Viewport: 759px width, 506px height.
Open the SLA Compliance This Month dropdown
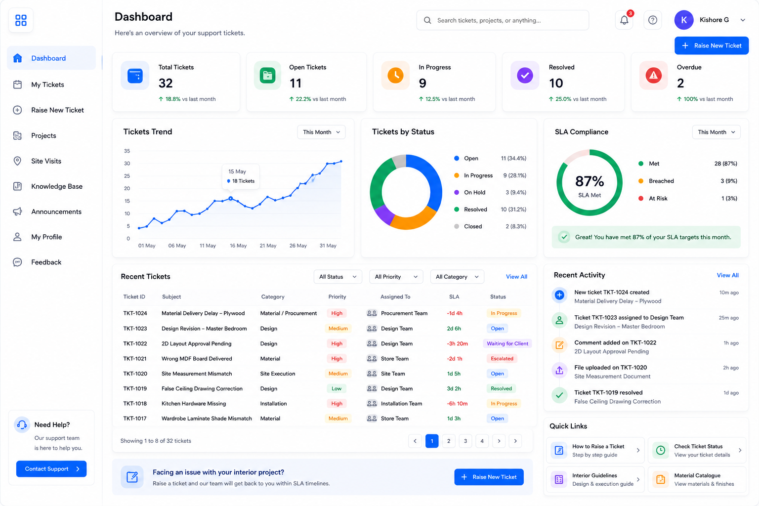[717, 132]
